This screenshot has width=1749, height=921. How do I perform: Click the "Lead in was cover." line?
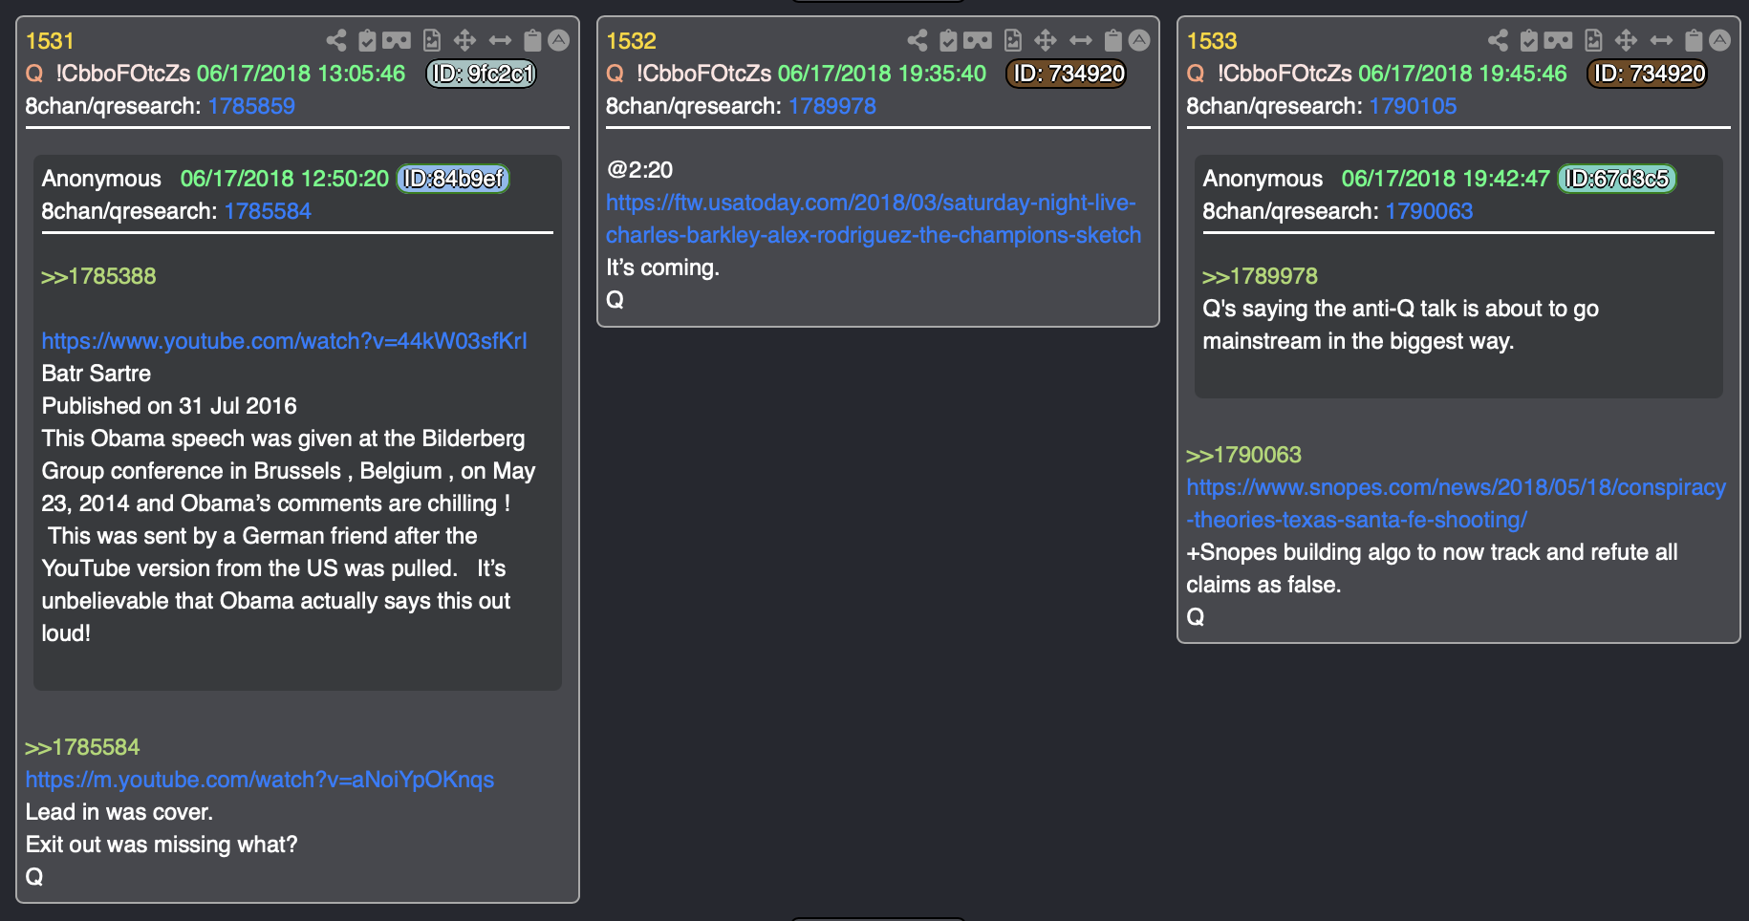(119, 812)
